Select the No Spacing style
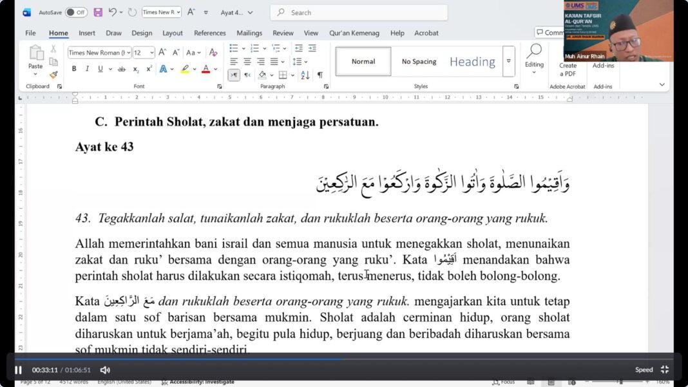Image resolution: width=688 pixels, height=387 pixels. [x=419, y=62]
